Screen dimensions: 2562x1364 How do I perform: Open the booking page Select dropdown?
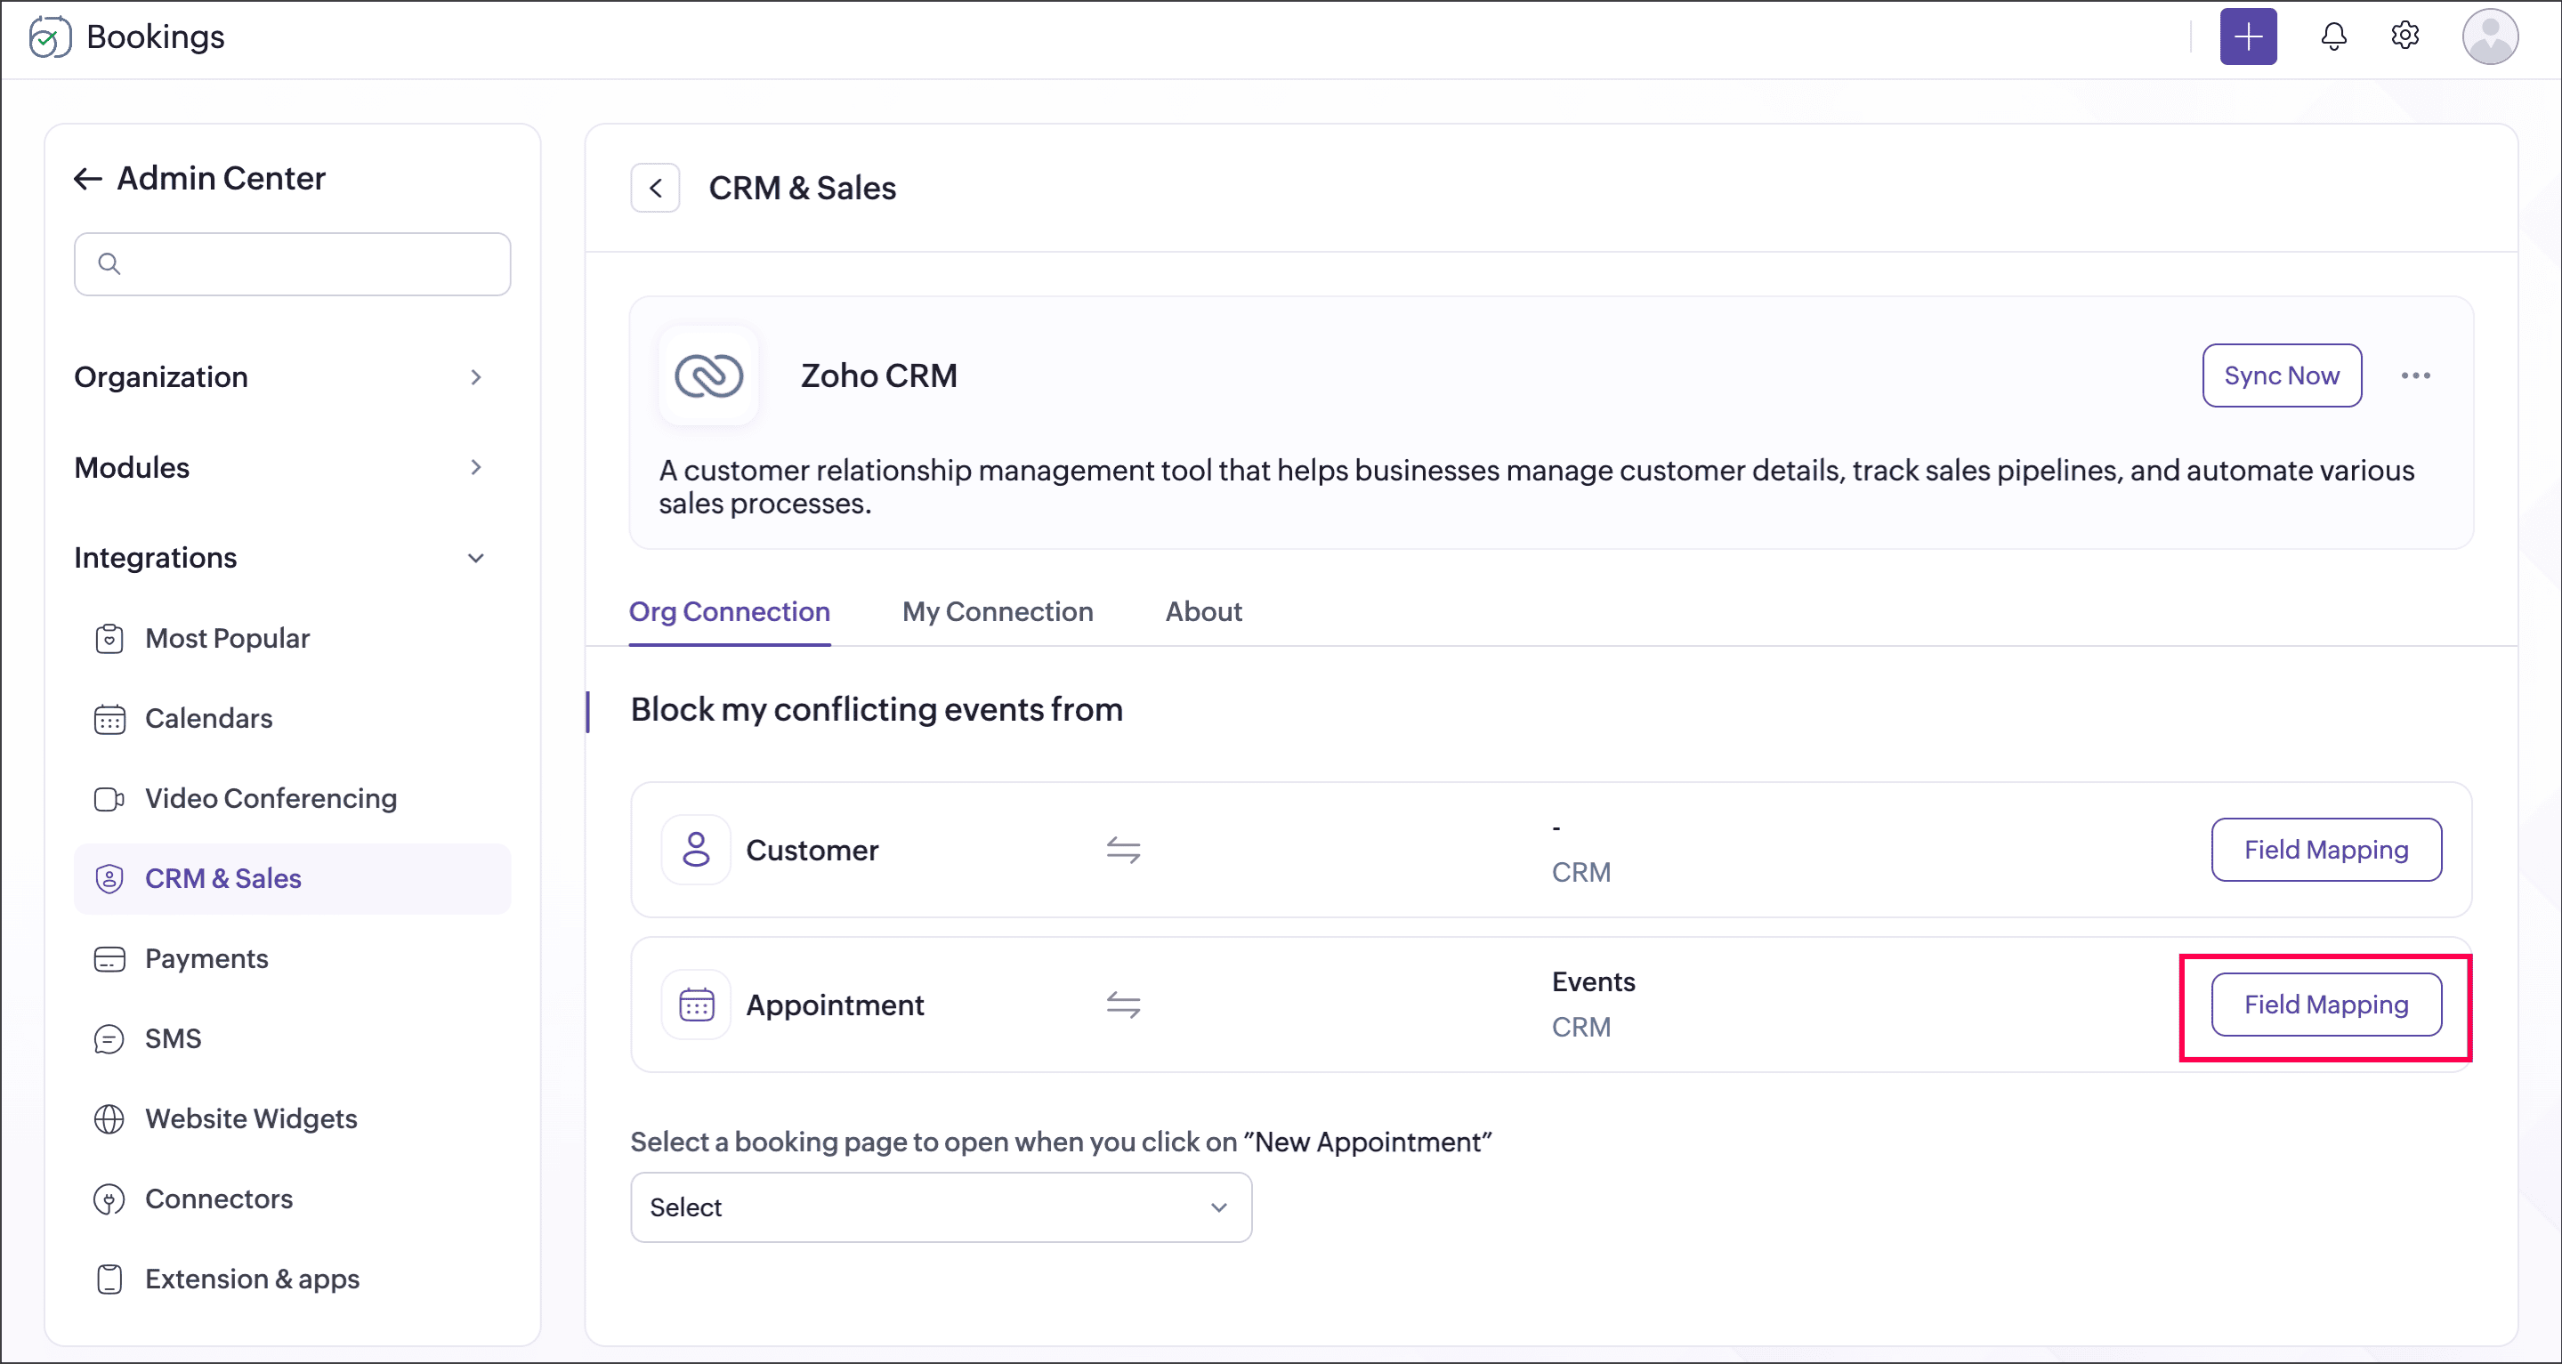coord(940,1207)
